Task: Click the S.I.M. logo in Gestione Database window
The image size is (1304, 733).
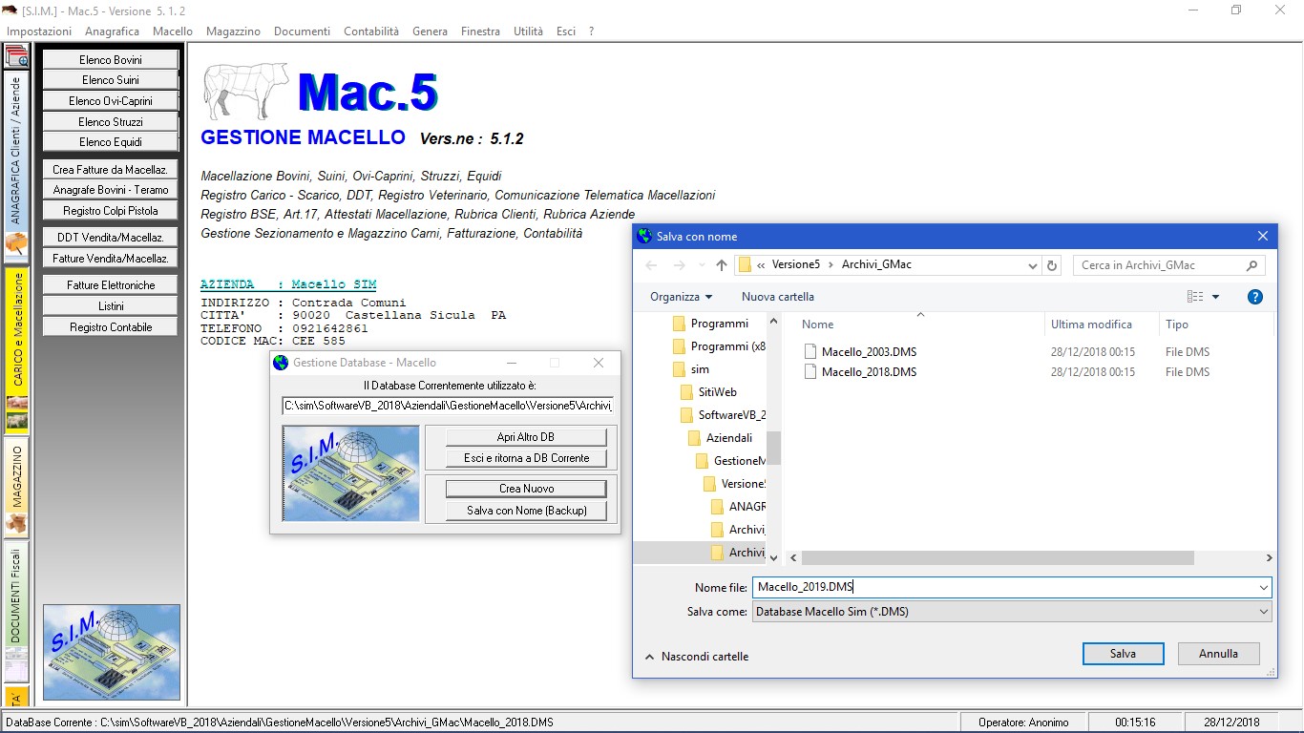Action: point(351,473)
